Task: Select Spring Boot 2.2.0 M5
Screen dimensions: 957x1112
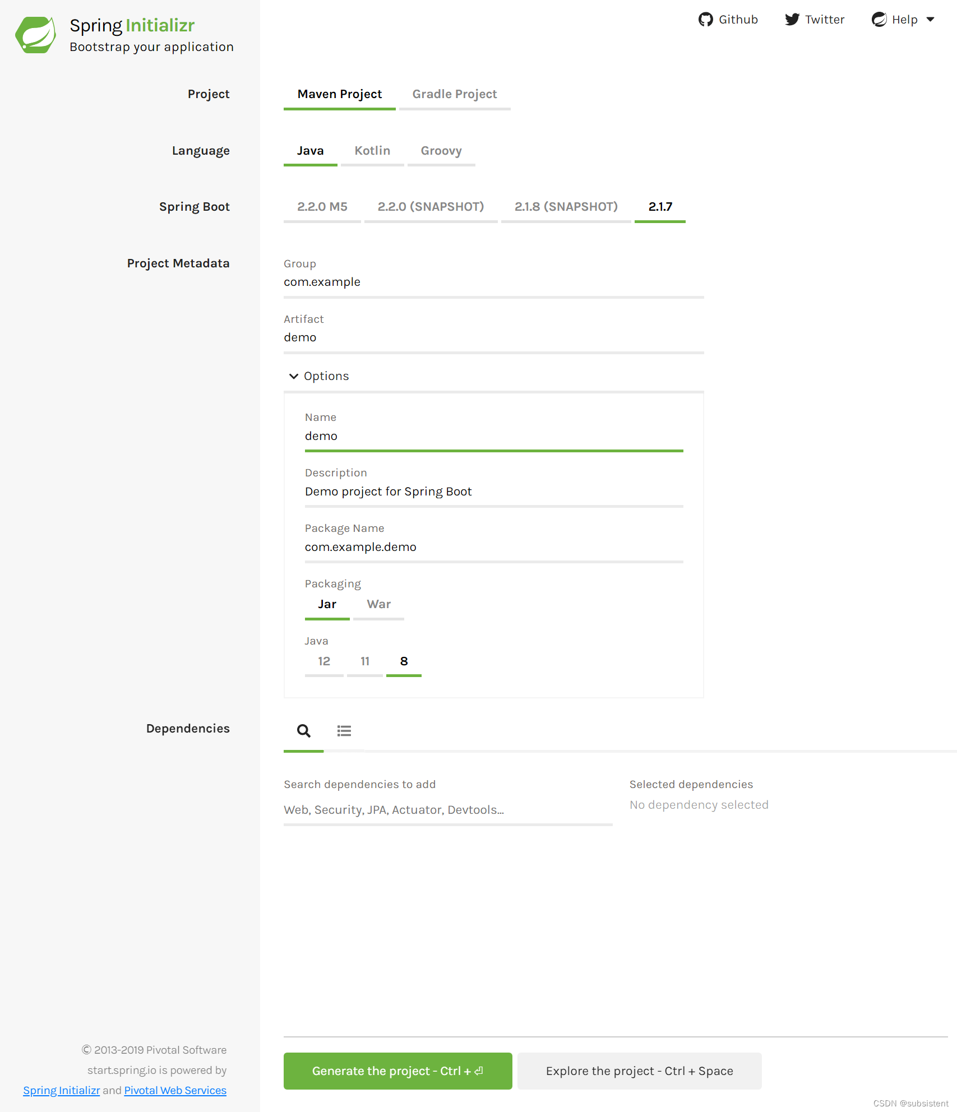Action: [322, 206]
